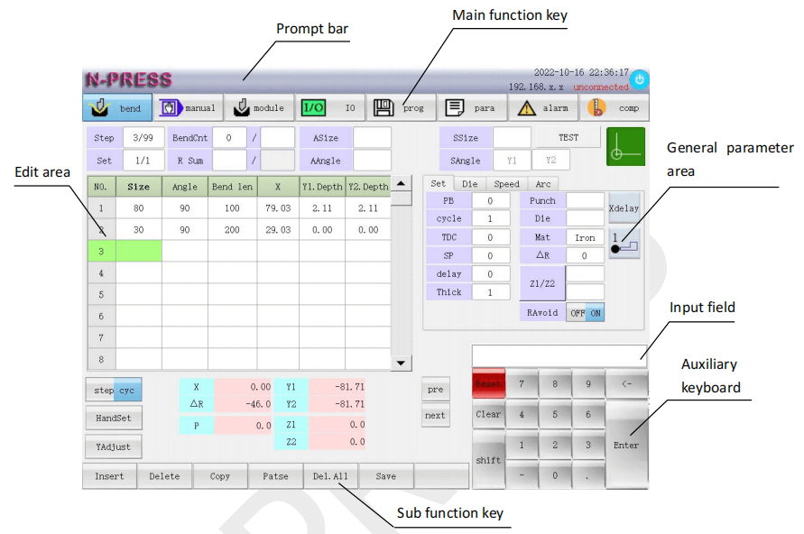The image size is (804, 534).
Task: Toggle the Z1/Z2 button
Action: pyautogui.click(x=542, y=283)
